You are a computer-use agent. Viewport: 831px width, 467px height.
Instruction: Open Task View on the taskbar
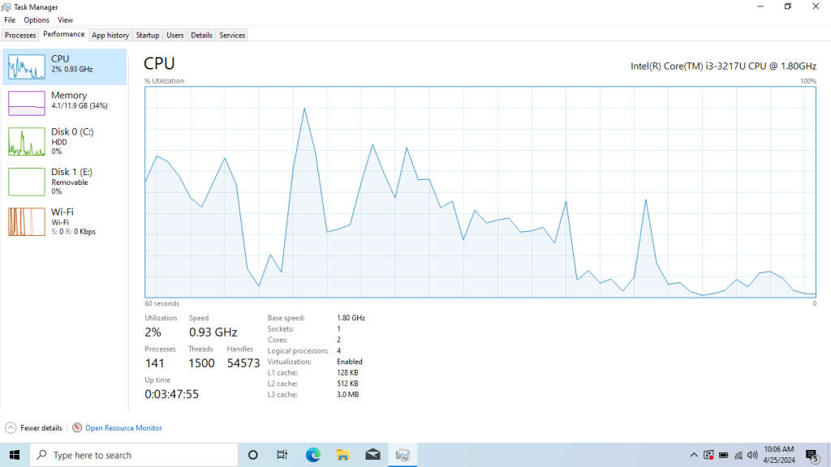point(282,455)
